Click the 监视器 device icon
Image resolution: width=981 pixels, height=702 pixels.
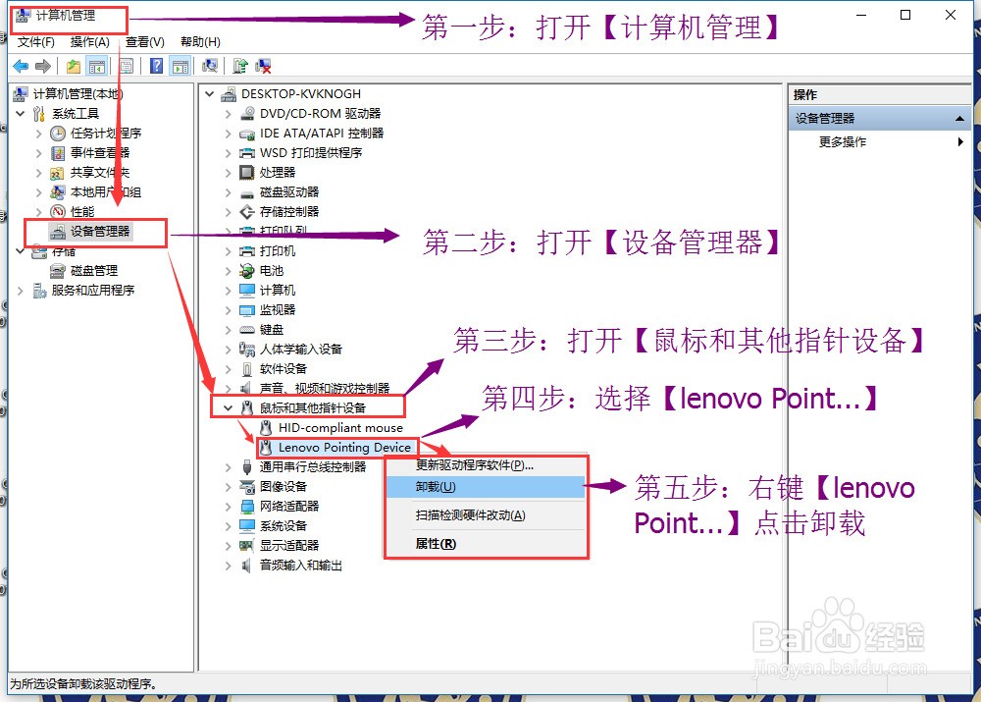pos(247,310)
